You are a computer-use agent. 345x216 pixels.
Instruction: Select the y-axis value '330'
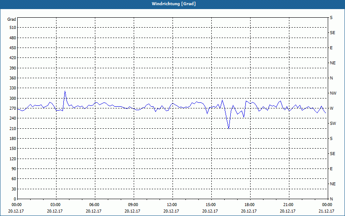coord(13,88)
